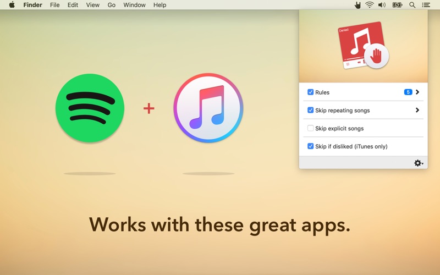
Task: Open the Window menu
Action: click(x=134, y=5)
